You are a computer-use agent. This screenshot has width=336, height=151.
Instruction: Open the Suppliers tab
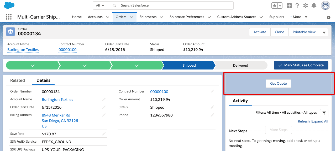[x=277, y=17]
